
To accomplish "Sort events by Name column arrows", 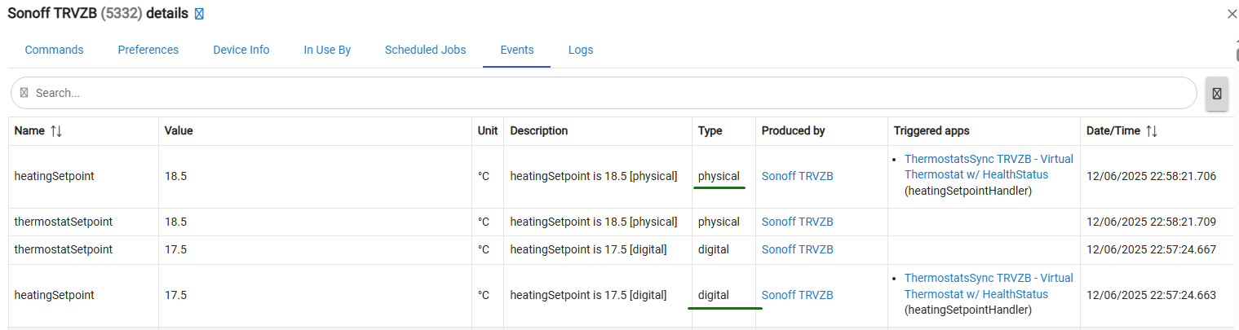I will [56, 131].
